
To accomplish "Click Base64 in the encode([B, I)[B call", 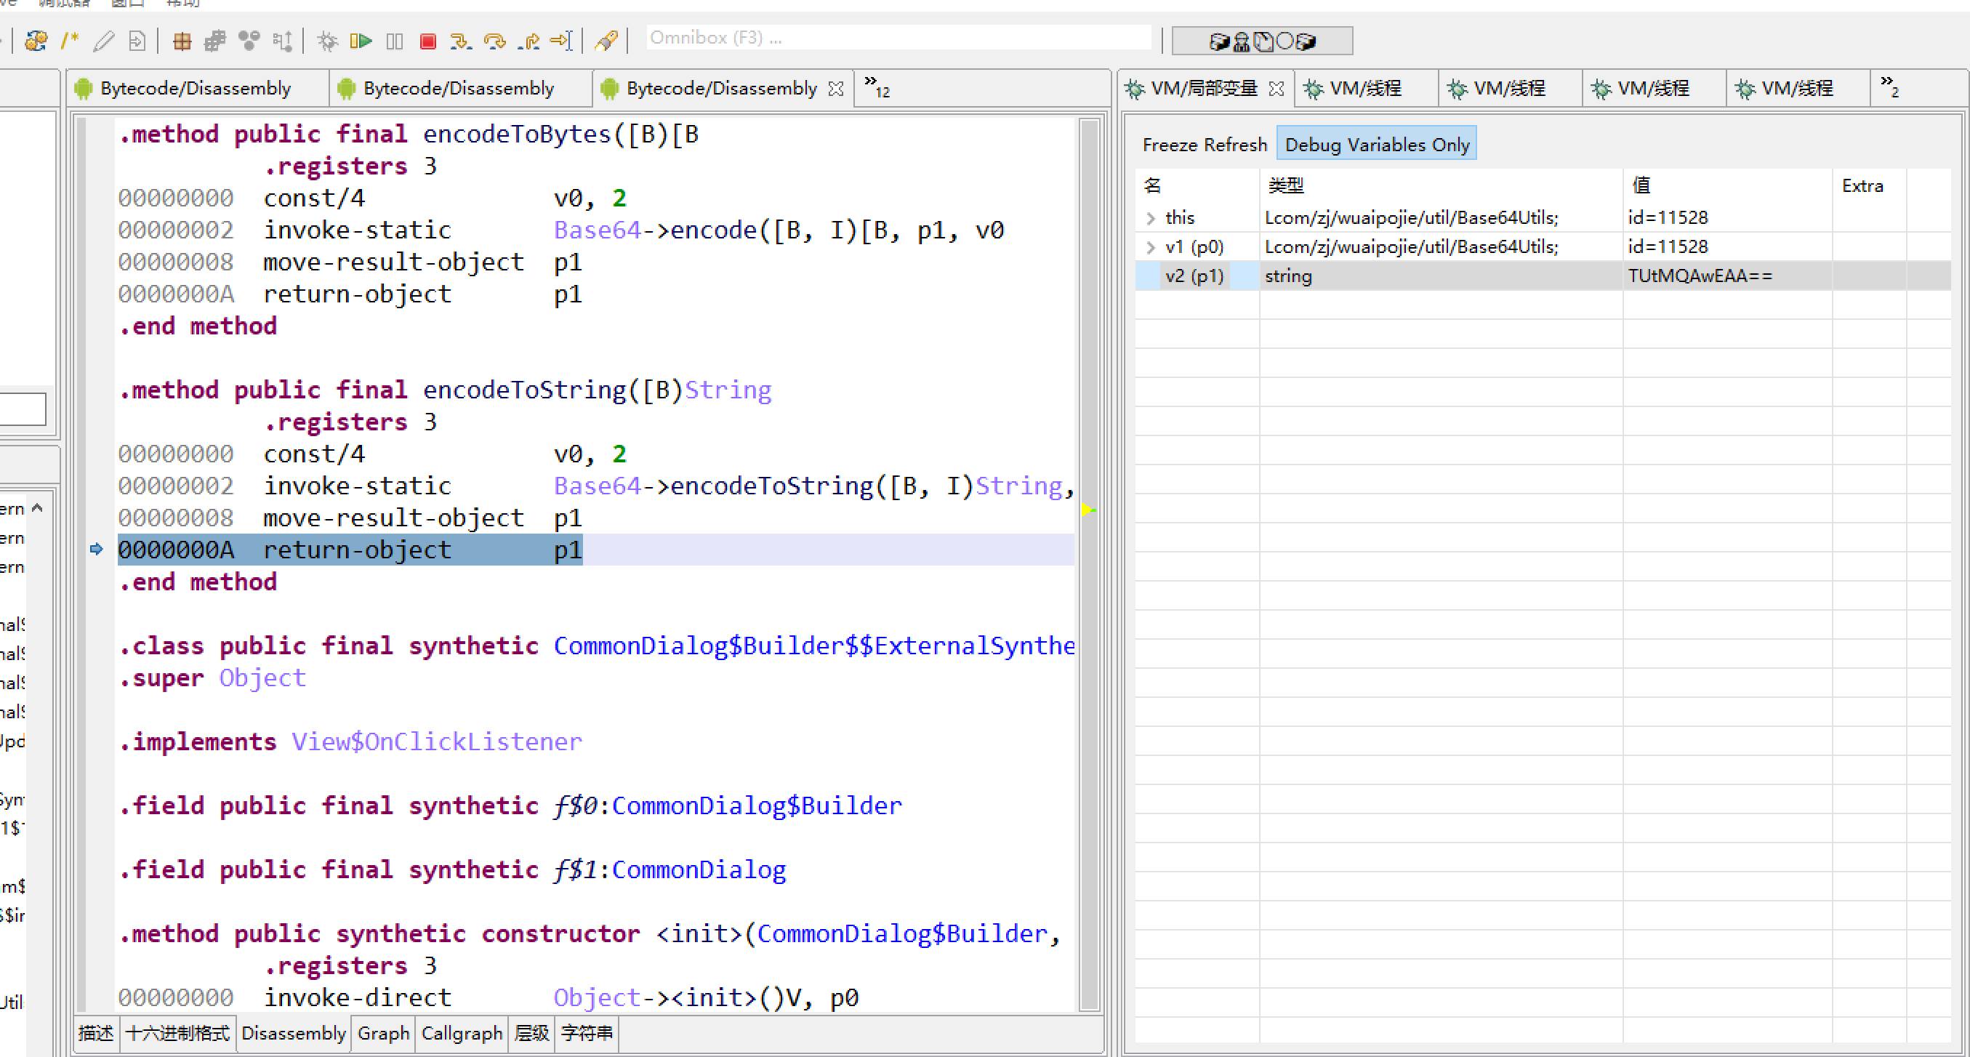I will click(x=597, y=230).
